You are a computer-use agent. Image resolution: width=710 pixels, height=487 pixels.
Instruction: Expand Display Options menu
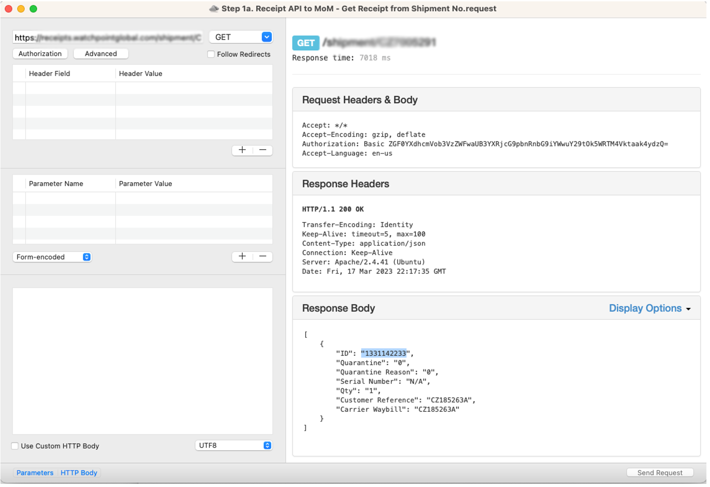click(x=650, y=309)
